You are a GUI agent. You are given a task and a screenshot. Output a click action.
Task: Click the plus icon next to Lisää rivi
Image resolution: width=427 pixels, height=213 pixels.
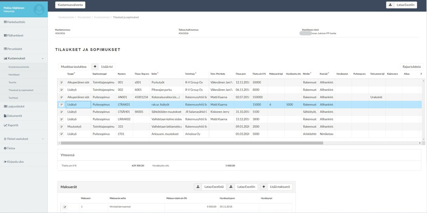click(x=95, y=67)
